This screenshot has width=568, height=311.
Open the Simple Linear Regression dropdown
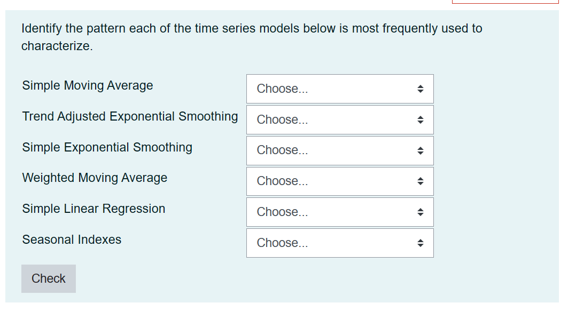[340, 212]
